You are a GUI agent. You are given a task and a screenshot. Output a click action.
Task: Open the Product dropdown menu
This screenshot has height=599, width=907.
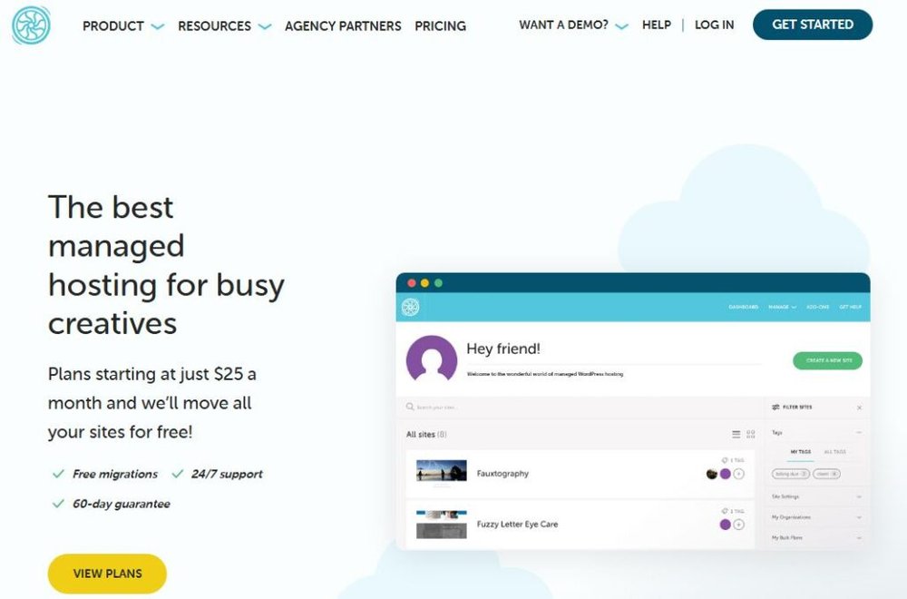point(123,26)
